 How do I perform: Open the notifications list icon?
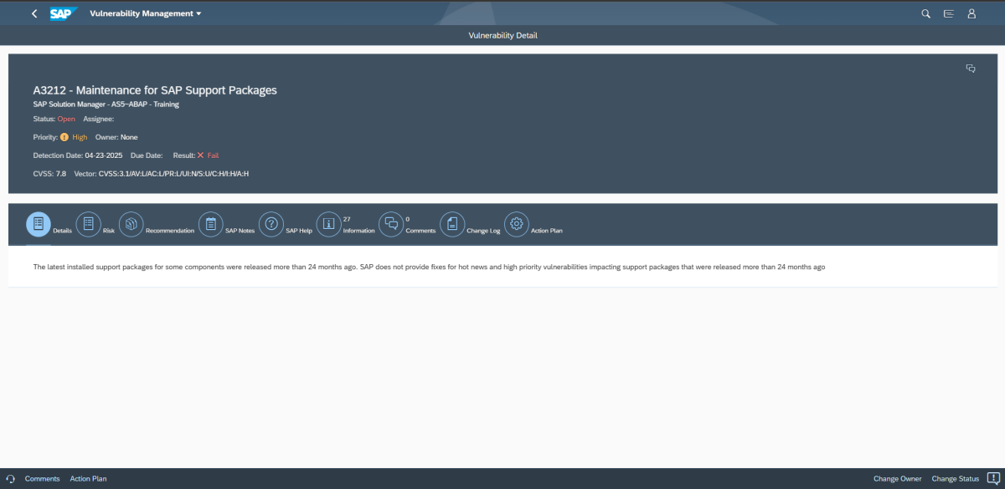click(x=948, y=13)
